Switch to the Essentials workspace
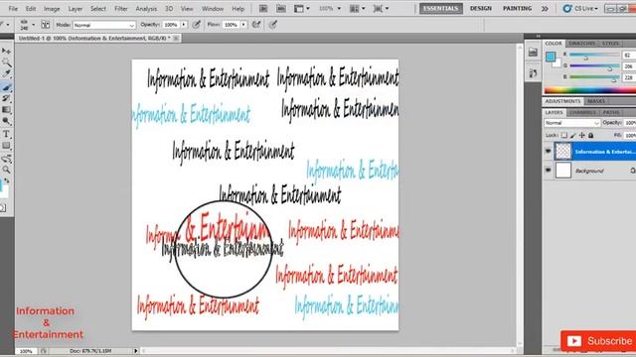Image resolution: width=636 pixels, height=357 pixels. pyautogui.click(x=441, y=8)
